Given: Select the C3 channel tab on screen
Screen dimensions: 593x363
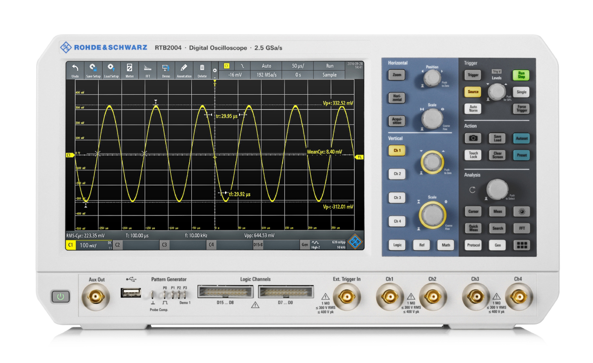Looking at the screenshot, I should 165,244.
